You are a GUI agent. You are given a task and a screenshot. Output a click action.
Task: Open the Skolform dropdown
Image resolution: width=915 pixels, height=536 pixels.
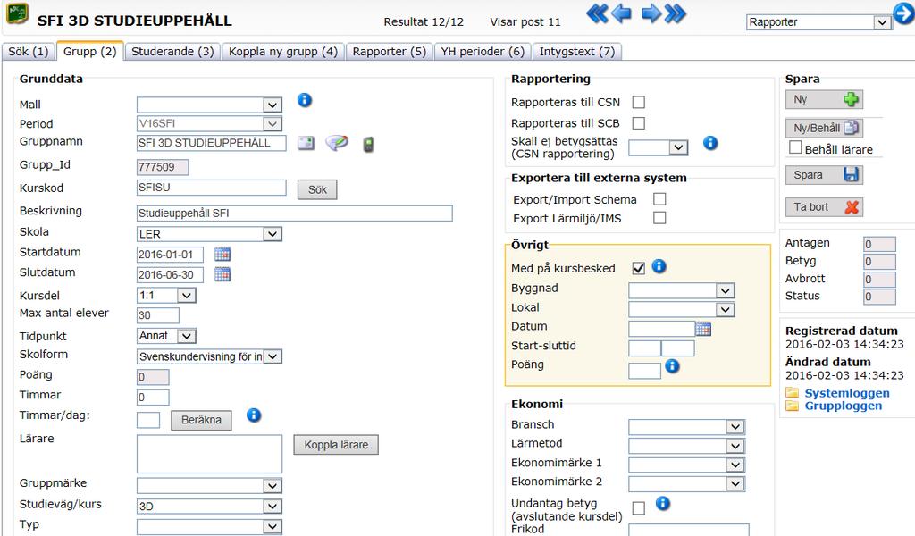[209, 356]
